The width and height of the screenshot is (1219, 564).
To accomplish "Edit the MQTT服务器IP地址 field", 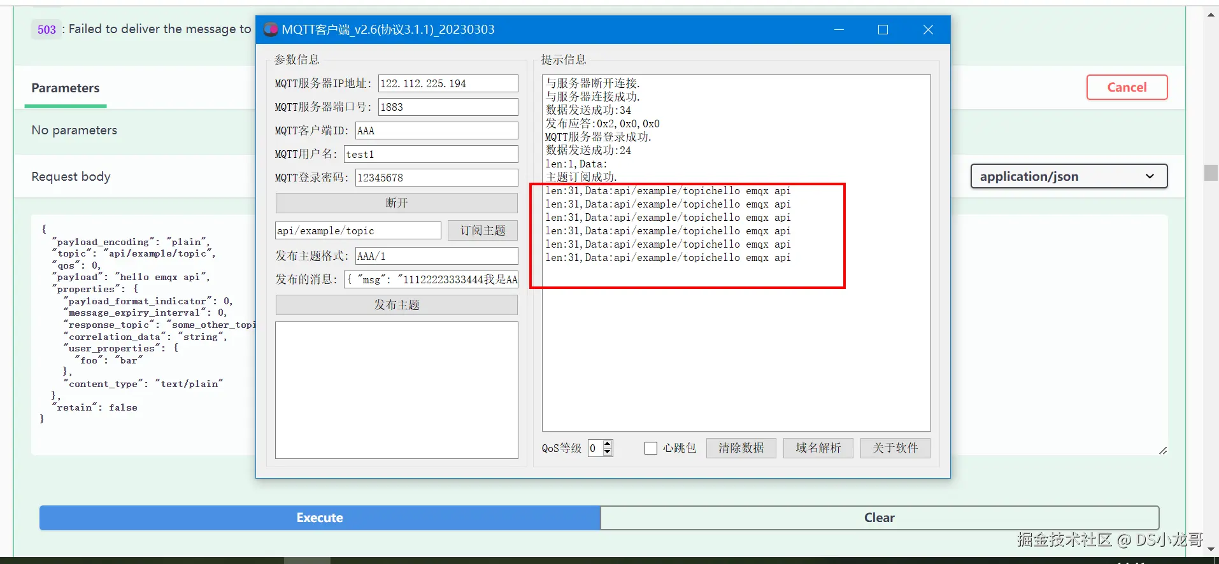I will point(448,83).
